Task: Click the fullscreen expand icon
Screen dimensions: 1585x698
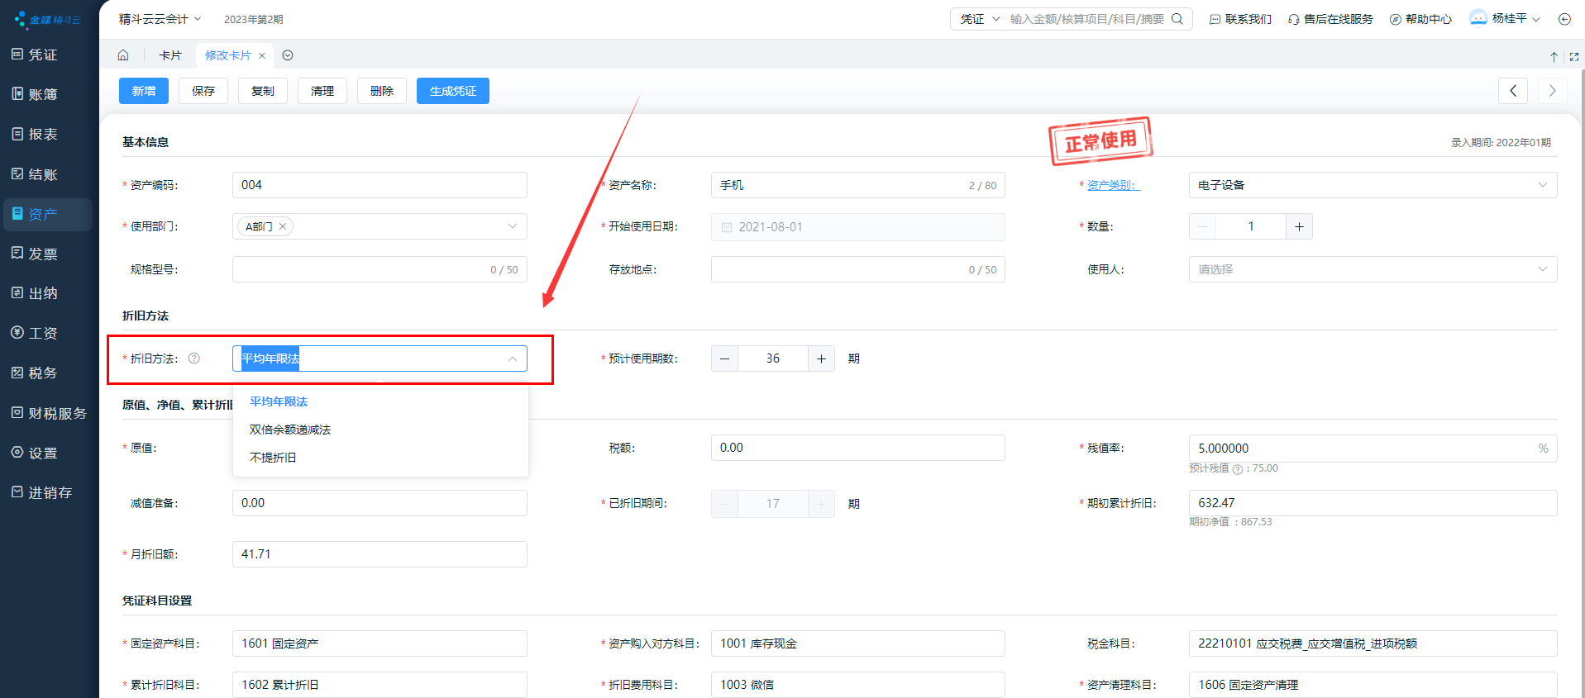Action: click(1573, 57)
